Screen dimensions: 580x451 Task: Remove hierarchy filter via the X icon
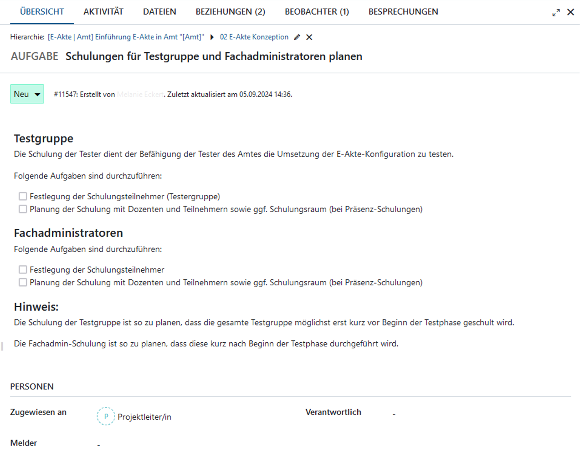click(308, 37)
